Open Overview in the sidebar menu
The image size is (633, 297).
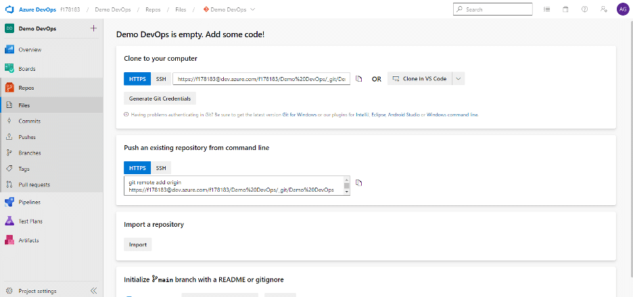pyautogui.click(x=30, y=49)
